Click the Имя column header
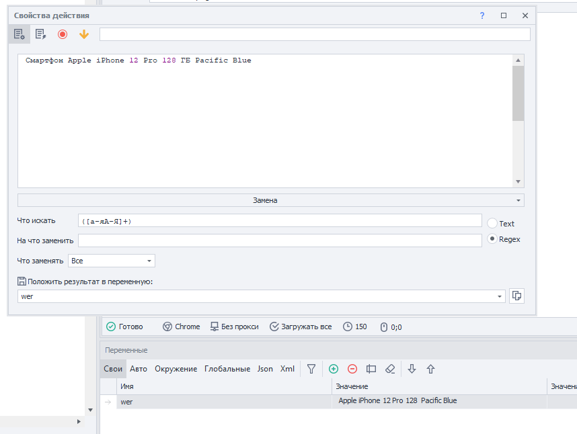Image resolution: width=577 pixels, height=434 pixels. [224, 386]
